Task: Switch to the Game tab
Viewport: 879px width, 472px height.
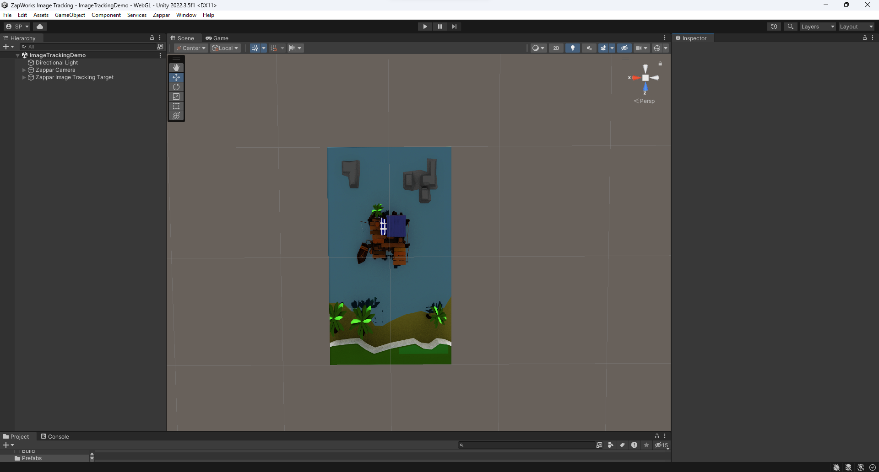Action: coord(217,38)
